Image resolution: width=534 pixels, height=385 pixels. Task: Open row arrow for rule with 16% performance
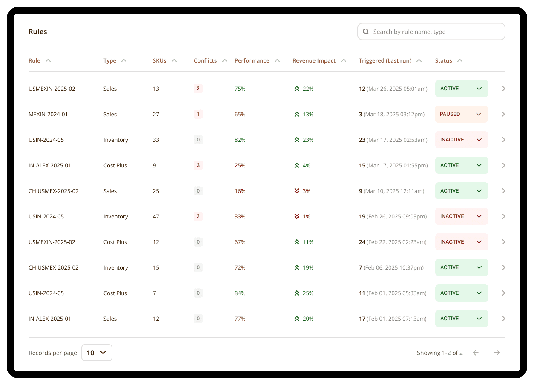click(503, 191)
